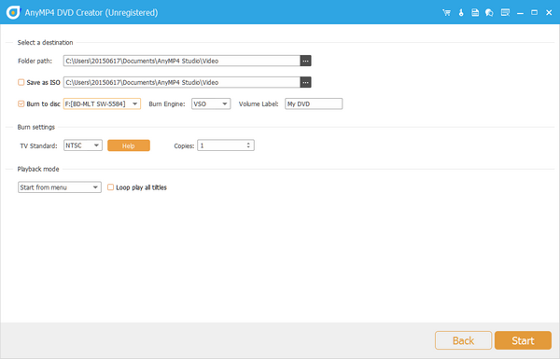
Task: Click the key register icon
Action: [461, 12]
